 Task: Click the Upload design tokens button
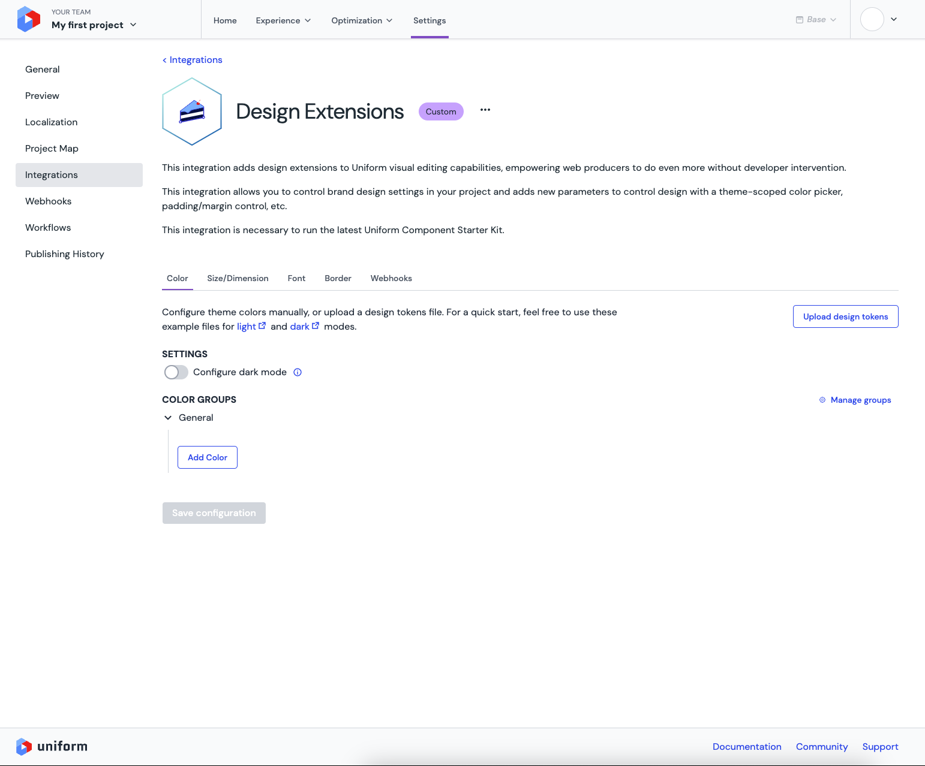(x=845, y=316)
